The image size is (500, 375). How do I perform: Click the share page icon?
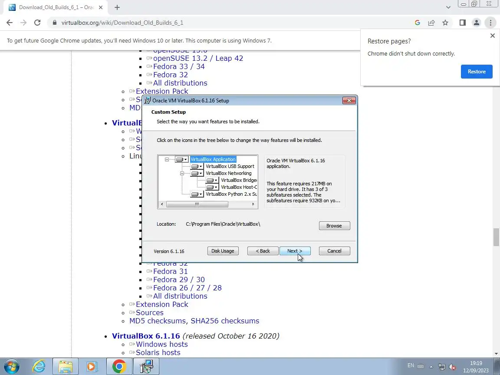pyautogui.click(x=431, y=23)
